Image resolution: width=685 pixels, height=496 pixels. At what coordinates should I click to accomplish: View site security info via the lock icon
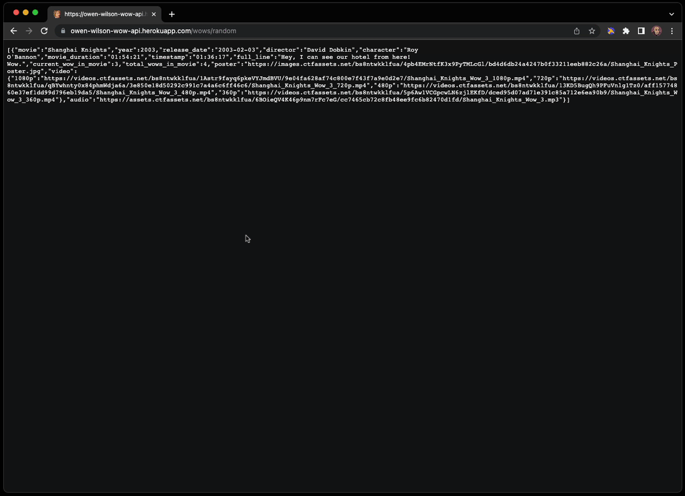coord(63,30)
